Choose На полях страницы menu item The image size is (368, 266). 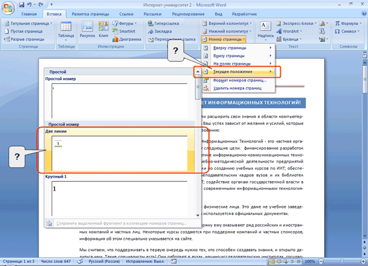pos(238,64)
